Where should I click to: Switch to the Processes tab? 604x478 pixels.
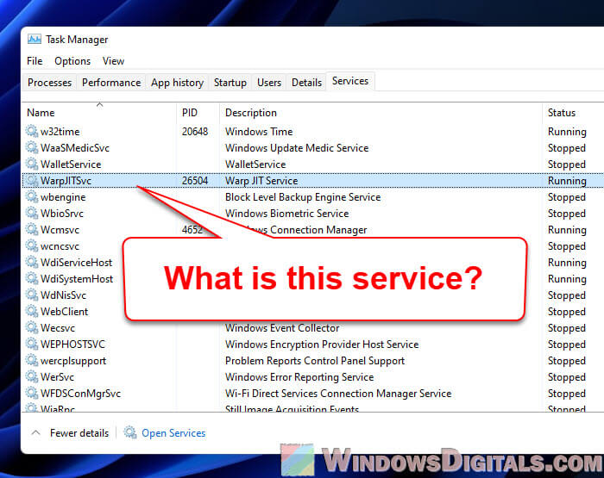click(x=50, y=83)
